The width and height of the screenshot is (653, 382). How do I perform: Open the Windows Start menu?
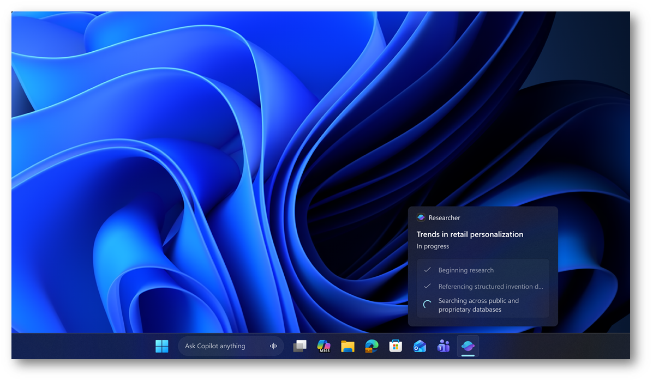(162, 346)
